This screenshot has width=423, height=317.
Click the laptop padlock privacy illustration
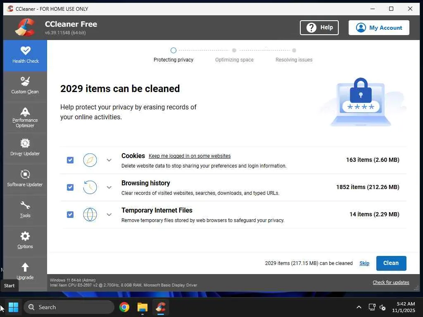[x=361, y=102]
